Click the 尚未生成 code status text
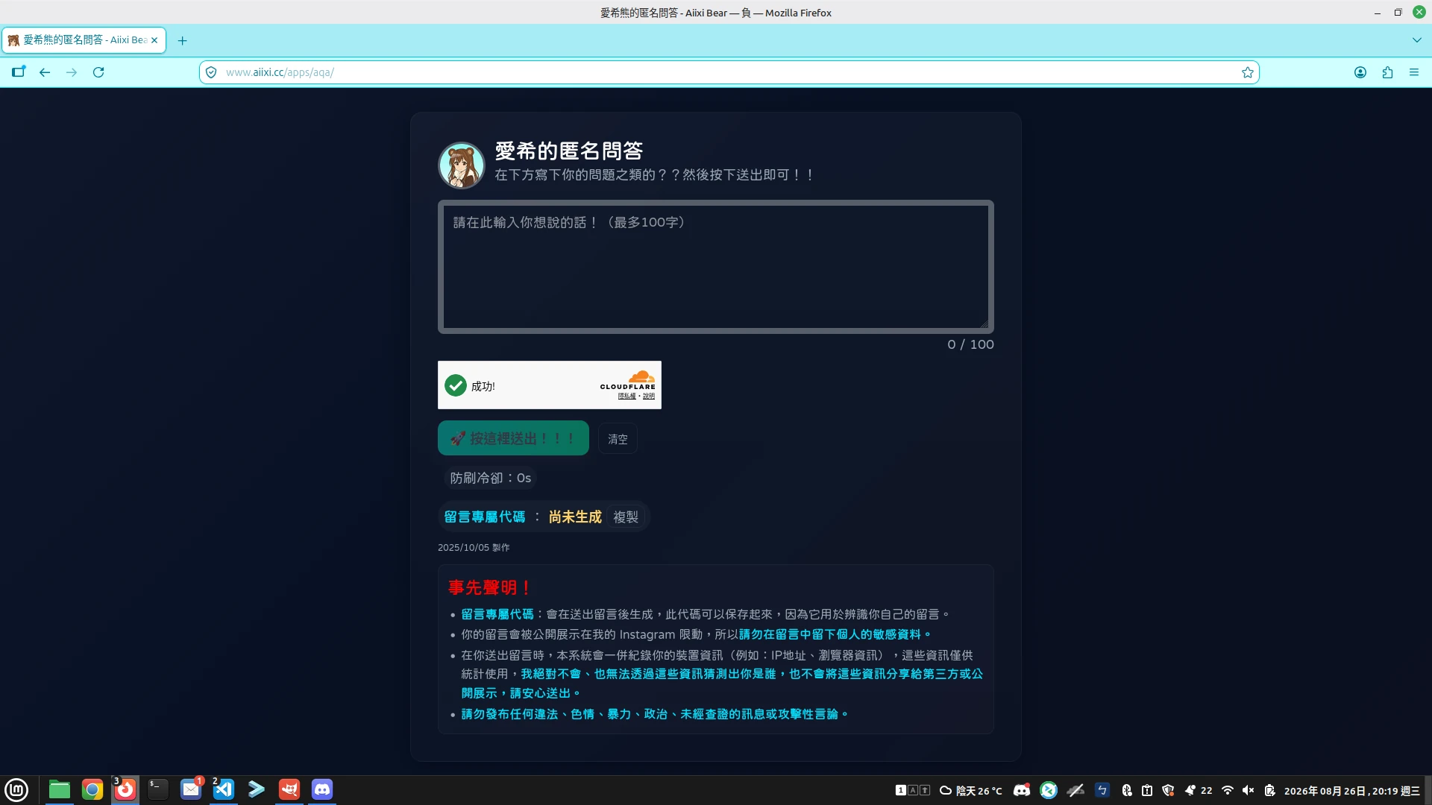 tap(575, 517)
